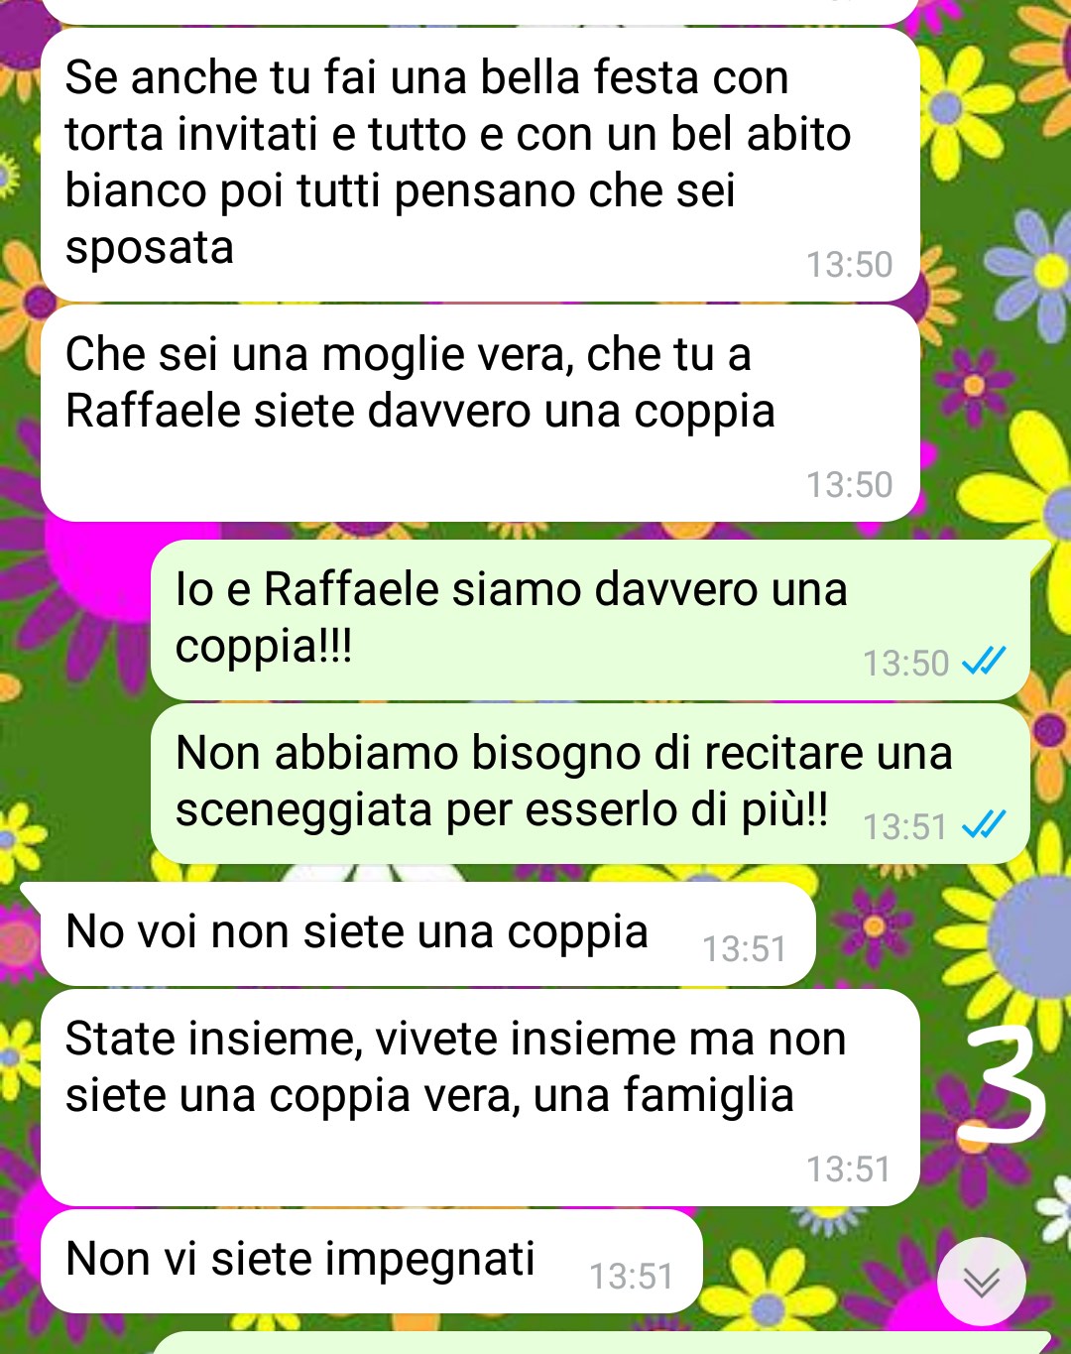Tap 13:50 timestamp on sent 'coppia!!!' message
Viewport: 1071px width, 1354px height.
coord(905,664)
